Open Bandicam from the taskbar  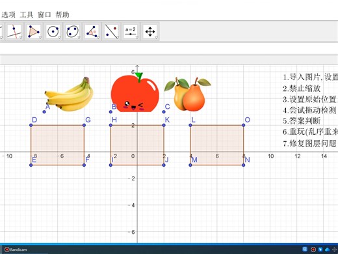click(16, 249)
